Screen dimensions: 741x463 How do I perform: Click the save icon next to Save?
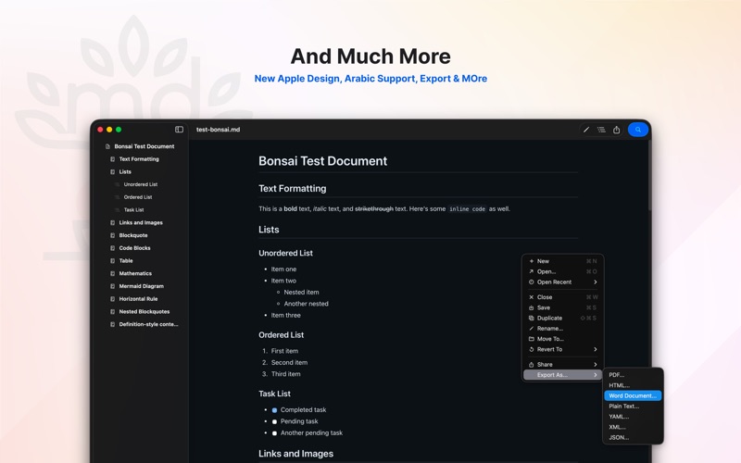click(x=531, y=307)
